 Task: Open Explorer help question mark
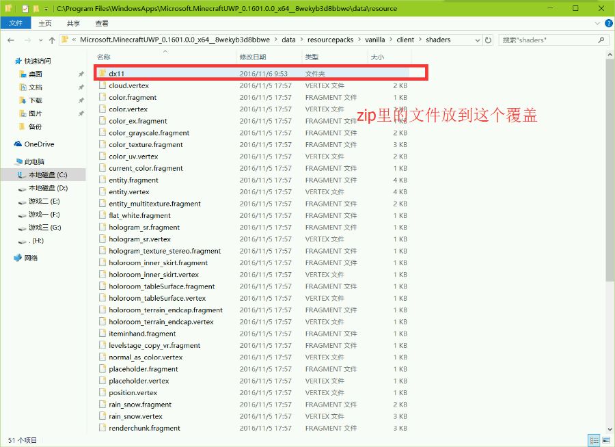point(608,23)
